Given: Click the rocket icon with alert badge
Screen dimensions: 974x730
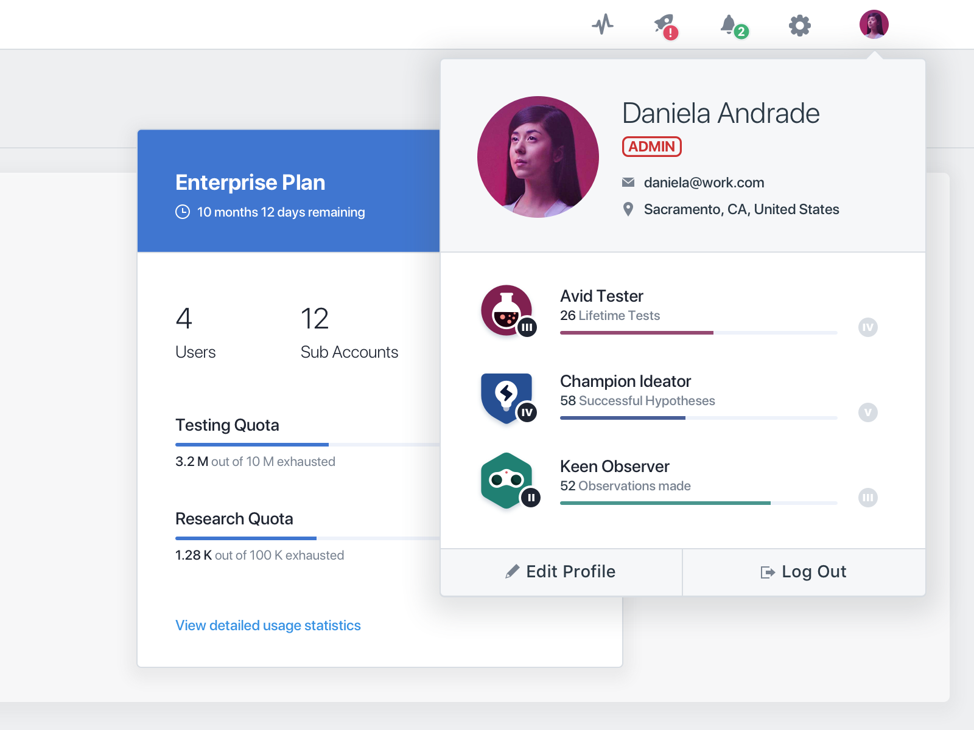Looking at the screenshot, I should pyautogui.click(x=664, y=24).
